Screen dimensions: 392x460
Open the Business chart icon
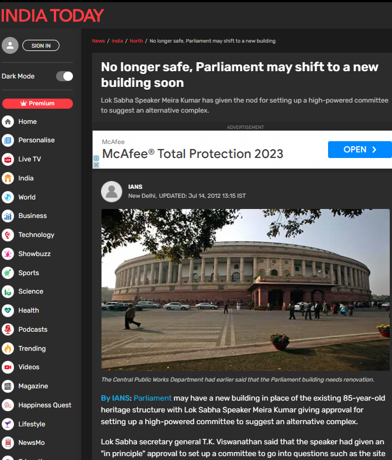point(8,216)
